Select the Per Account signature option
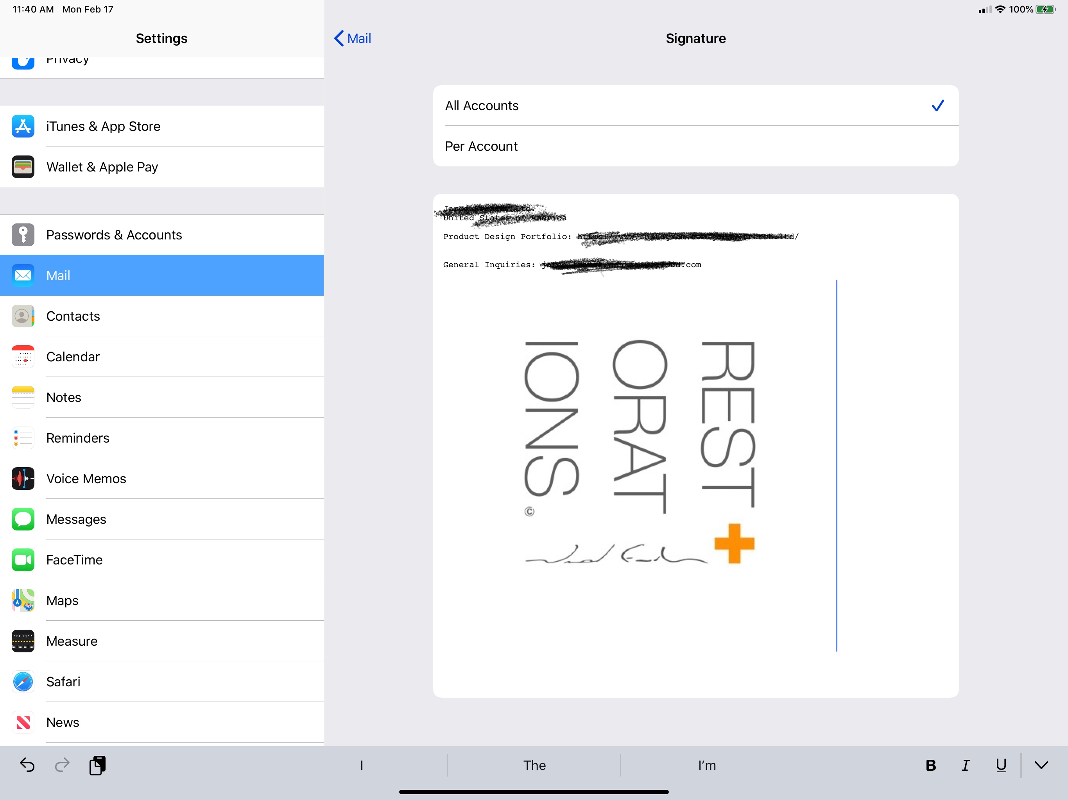The width and height of the screenshot is (1068, 800). (x=695, y=146)
